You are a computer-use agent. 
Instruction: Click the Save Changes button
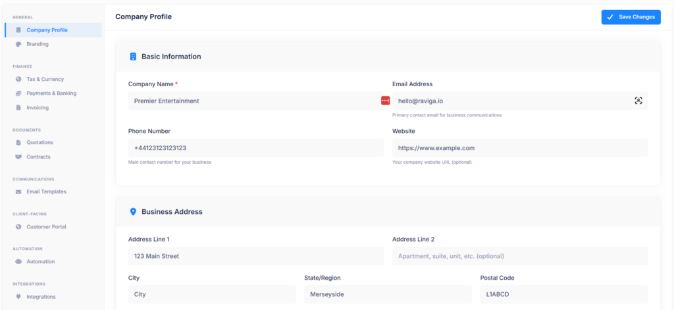tap(631, 17)
